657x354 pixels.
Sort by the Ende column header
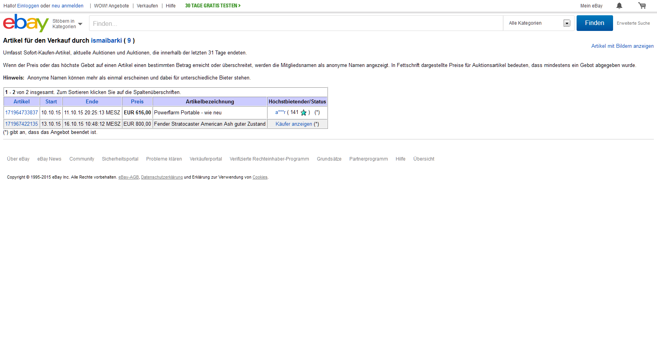(92, 101)
